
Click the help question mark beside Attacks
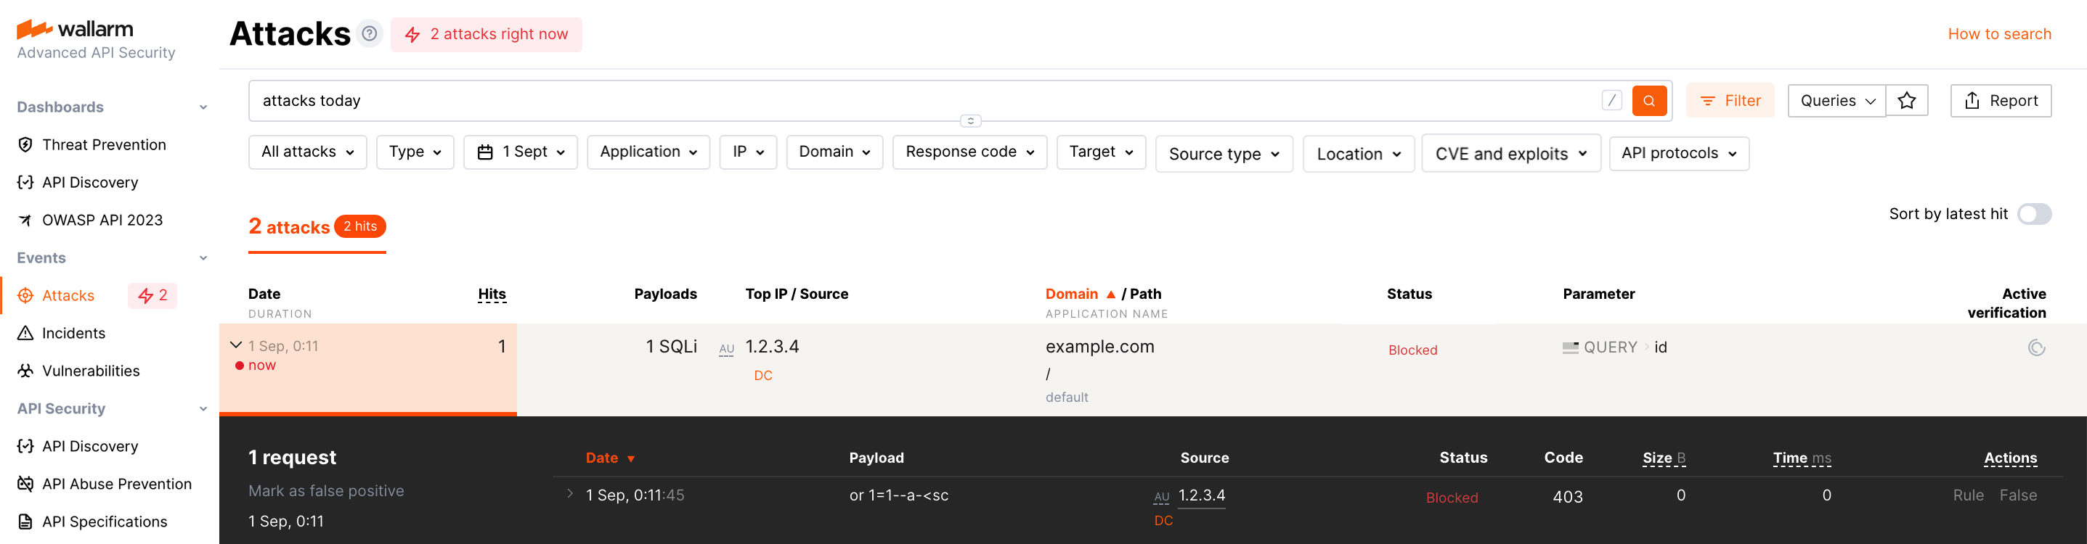pyautogui.click(x=370, y=33)
